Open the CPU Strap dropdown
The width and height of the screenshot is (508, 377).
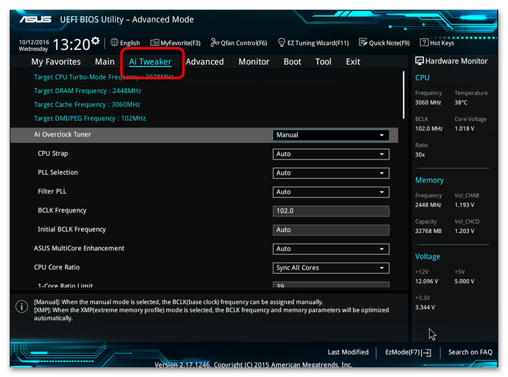click(331, 154)
